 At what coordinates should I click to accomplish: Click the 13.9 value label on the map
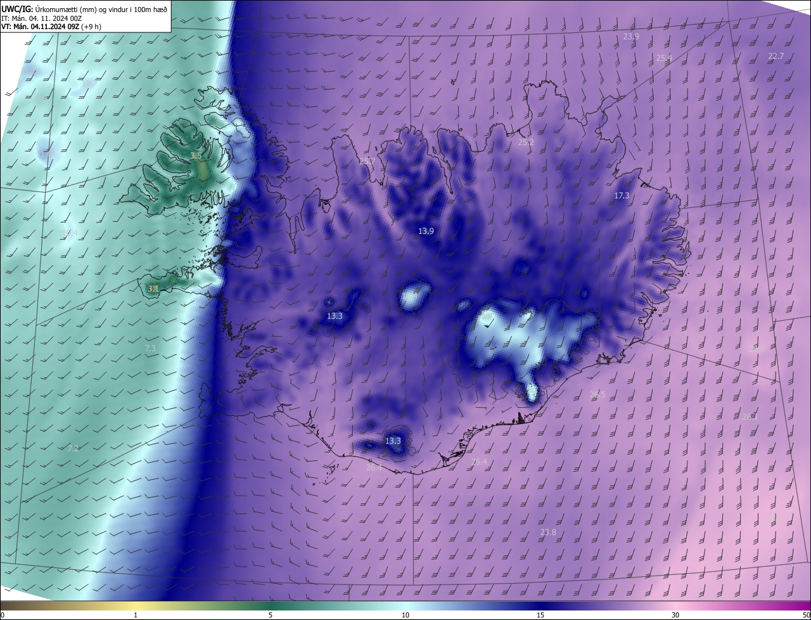[426, 231]
